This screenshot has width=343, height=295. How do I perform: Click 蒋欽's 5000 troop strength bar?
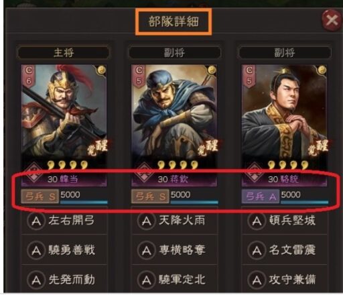point(194,196)
